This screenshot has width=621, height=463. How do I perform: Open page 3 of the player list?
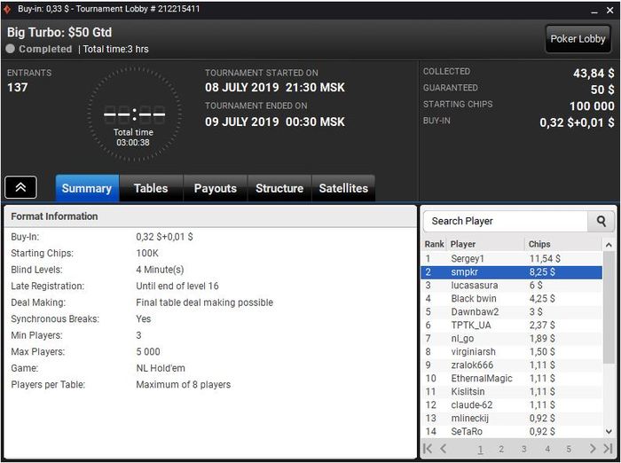pyautogui.click(x=524, y=449)
